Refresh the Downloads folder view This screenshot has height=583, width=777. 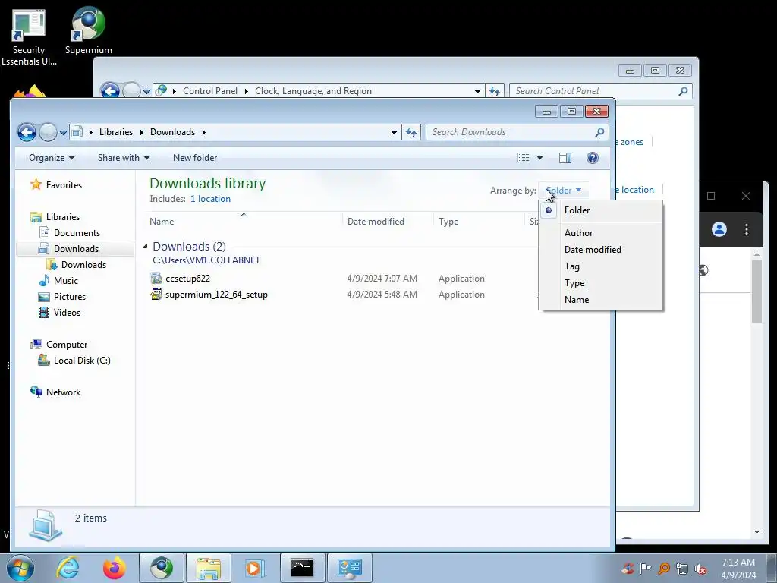tap(411, 132)
